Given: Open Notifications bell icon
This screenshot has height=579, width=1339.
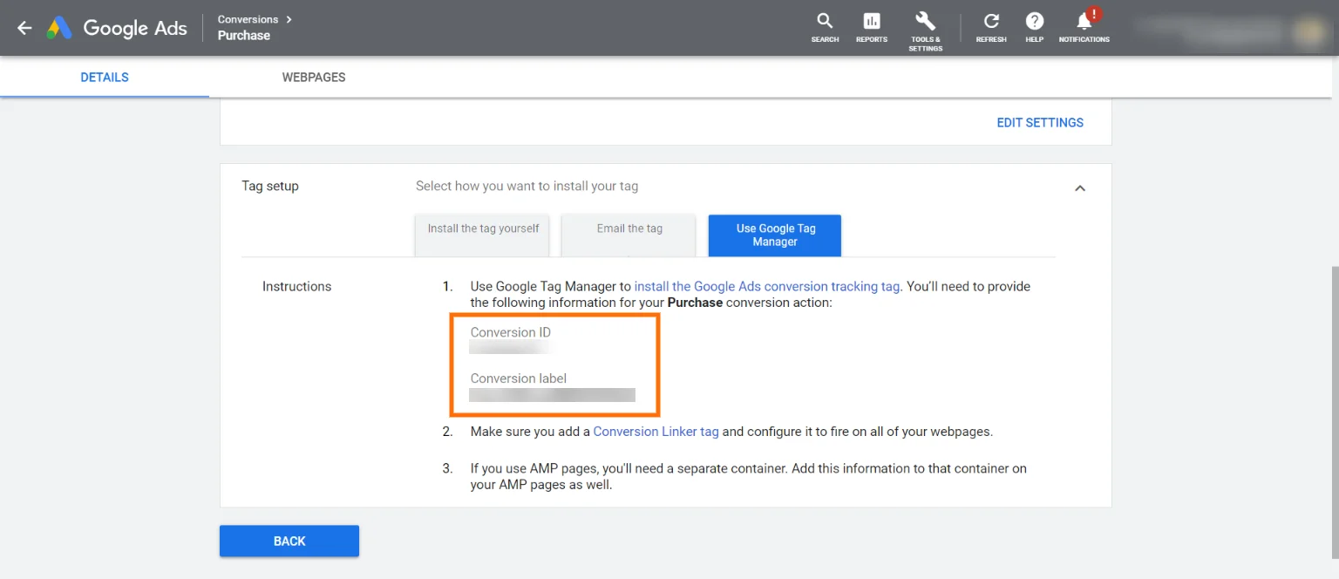Looking at the screenshot, I should pyautogui.click(x=1084, y=27).
